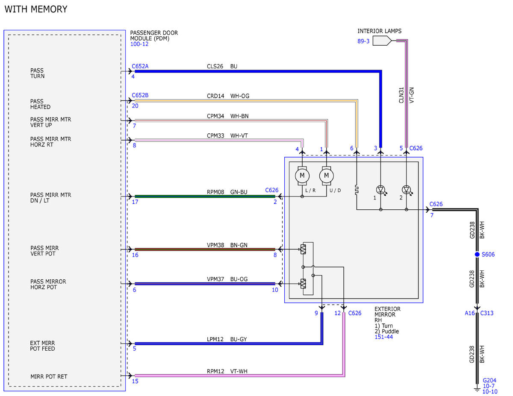
Task: Select the "PASS TURN" module pin label
Action: coord(37,73)
